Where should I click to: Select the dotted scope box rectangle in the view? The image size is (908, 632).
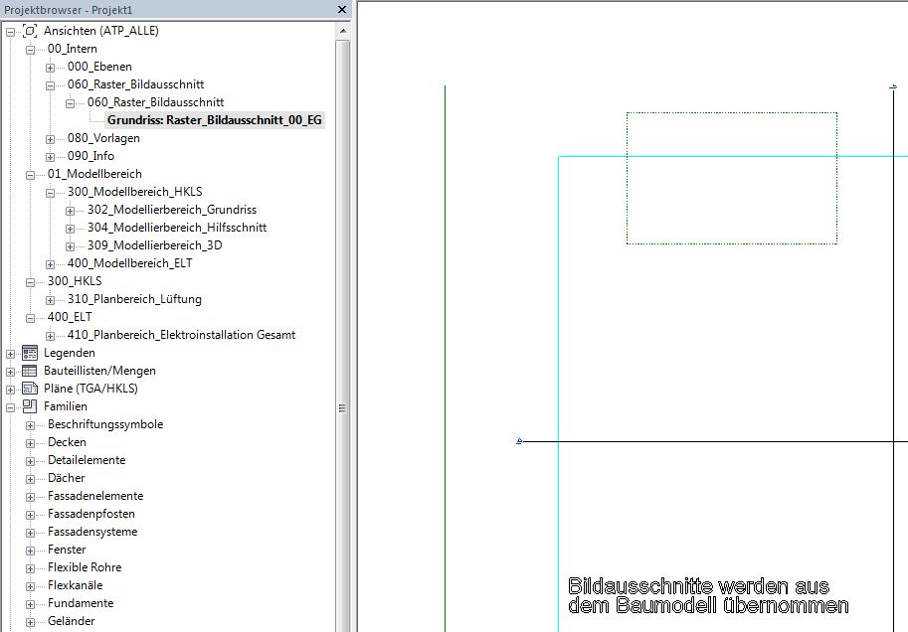(x=731, y=113)
